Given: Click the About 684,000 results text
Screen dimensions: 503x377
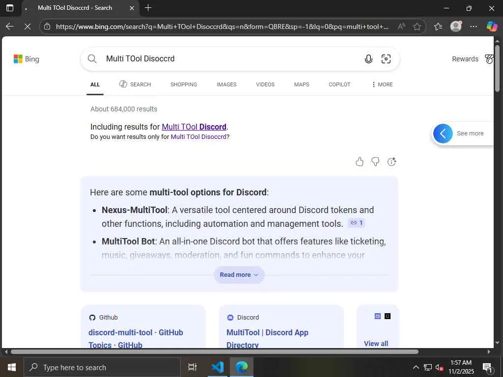Looking at the screenshot, I should pyautogui.click(x=124, y=109).
